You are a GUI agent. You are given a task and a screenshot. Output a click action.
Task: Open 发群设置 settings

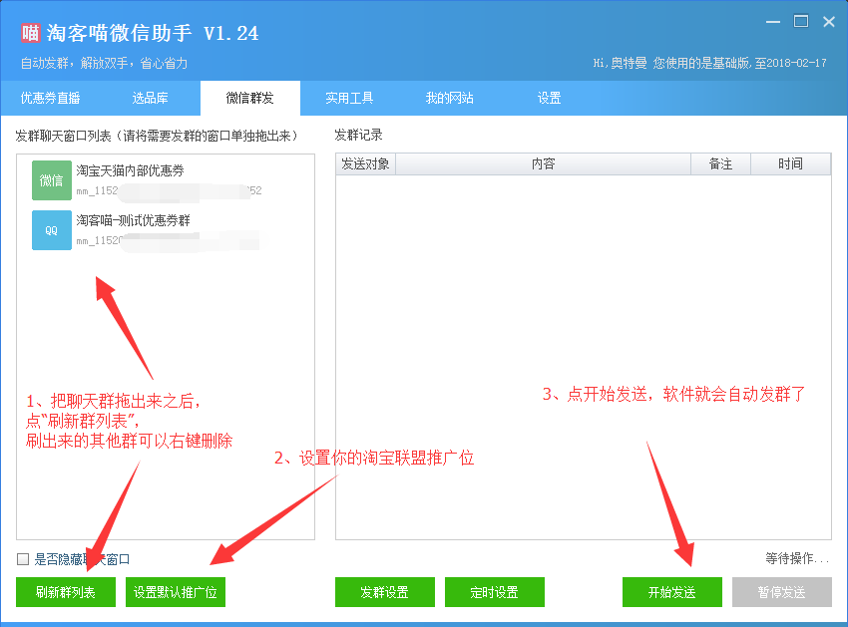pos(384,592)
